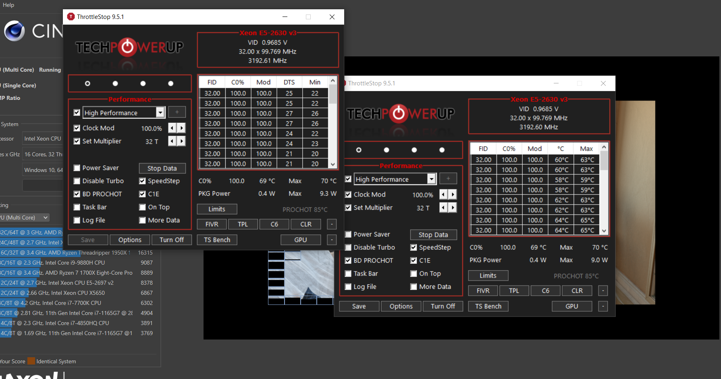Open the GPU monitoring panel
Viewport: 721px width, 379px height.
tap(301, 240)
